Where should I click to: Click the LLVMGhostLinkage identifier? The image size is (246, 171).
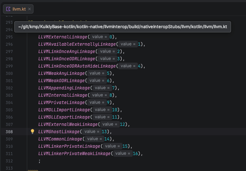coord(59,132)
